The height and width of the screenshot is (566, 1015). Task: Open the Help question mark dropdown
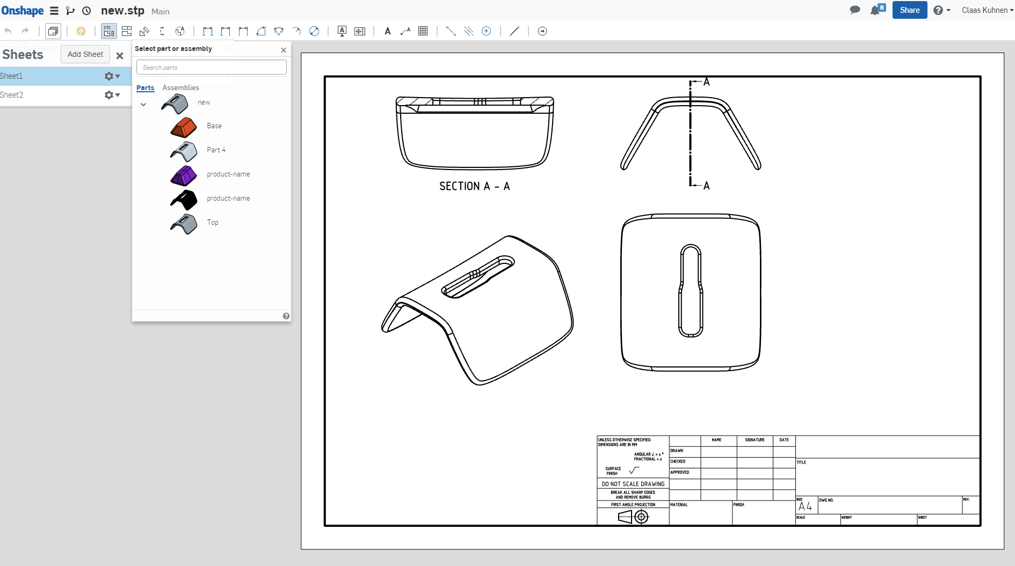pos(941,10)
